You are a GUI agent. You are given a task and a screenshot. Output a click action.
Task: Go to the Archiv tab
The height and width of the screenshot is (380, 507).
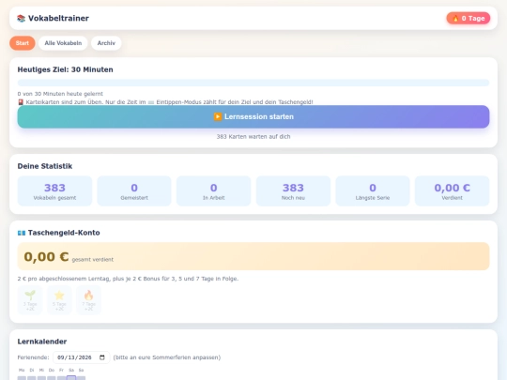pyautogui.click(x=106, y=43)
